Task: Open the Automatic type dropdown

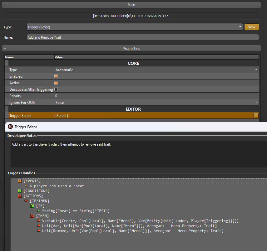Action: (256, 70)
